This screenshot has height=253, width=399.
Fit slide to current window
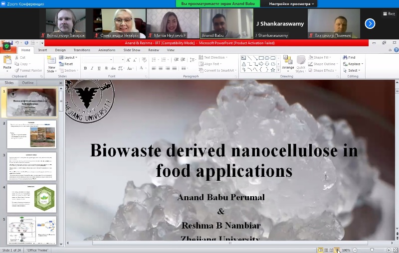(x=395, y=250)
